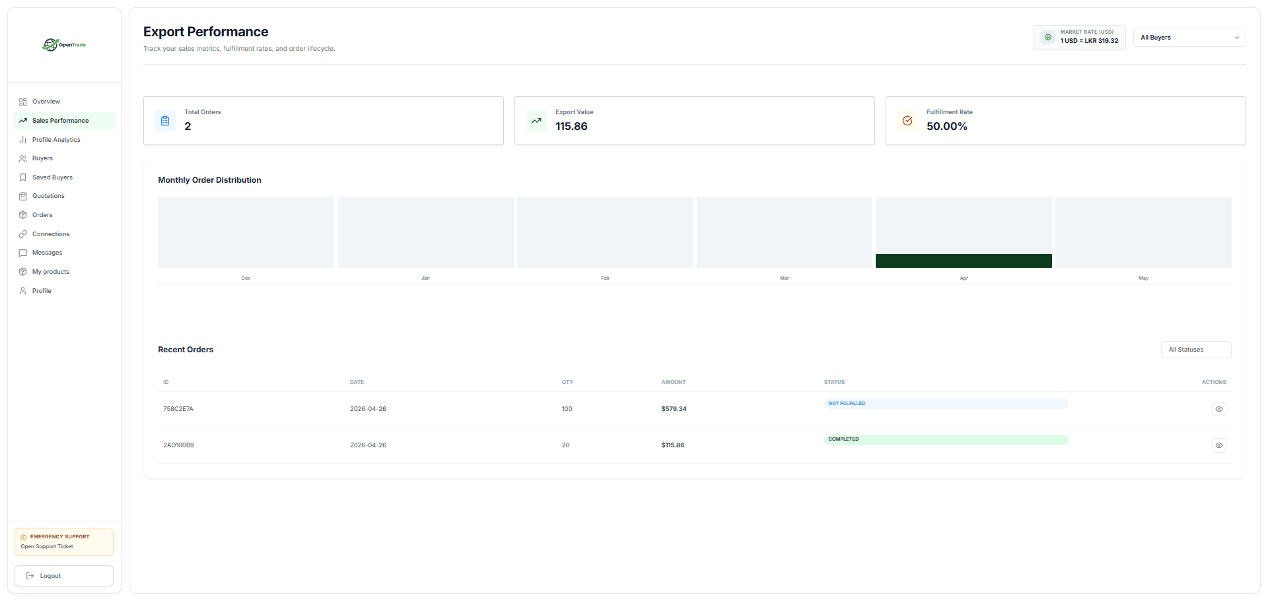Viewport: 1268px width, 601px height.
Task: Click amount $115.86 in orders table
Action: point(673,445)
